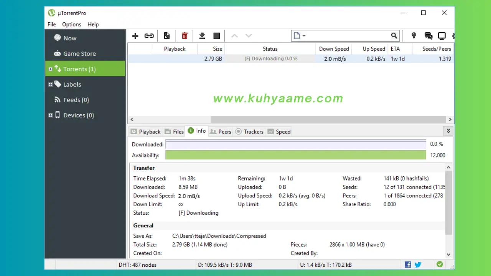Sort by the Status column header

[270, 49]
